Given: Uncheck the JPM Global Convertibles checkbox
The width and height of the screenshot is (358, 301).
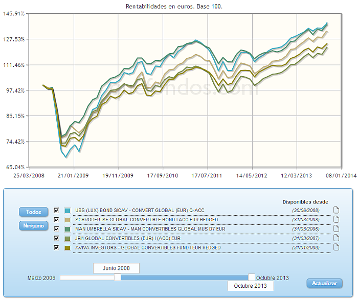Looking at the screenshot, I should pyautogui.click(x=56, y=238).
